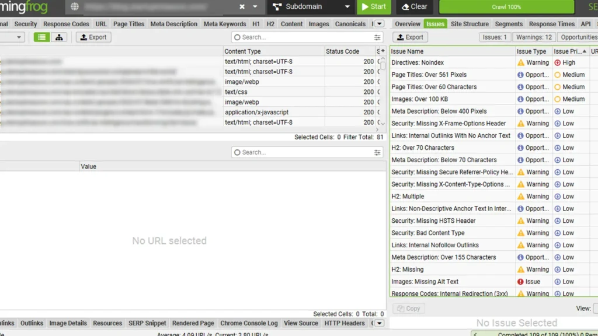Viewport: 598px width, 336px height.
Task: Click the plus icon to add columns
Action: click(383, 51)
